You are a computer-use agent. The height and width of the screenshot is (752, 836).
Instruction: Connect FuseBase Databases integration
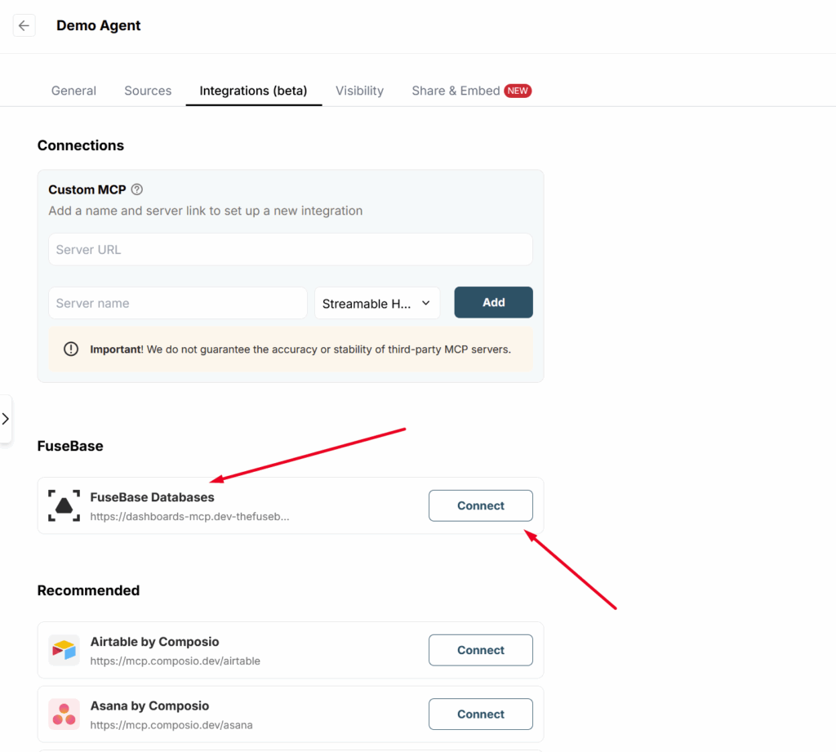tap(480, 505)
